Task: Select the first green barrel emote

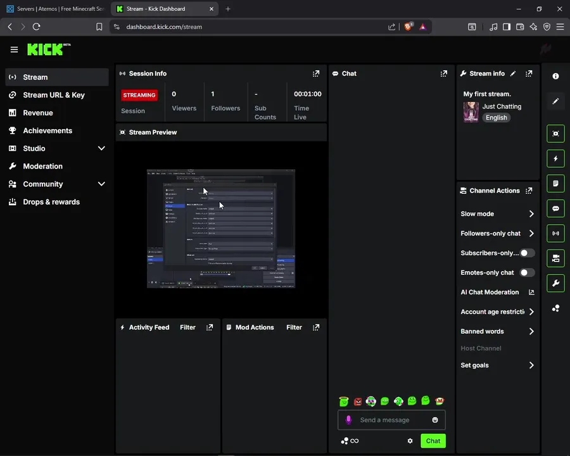Action: pyautogui.click(x=343, y=401)
